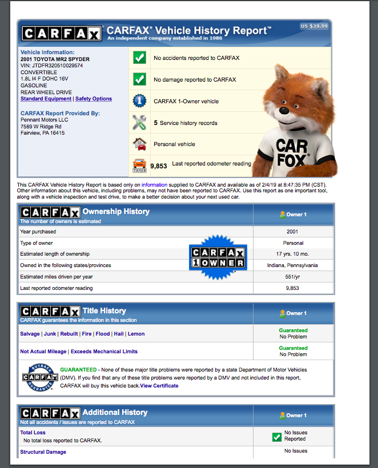Click the 'Type of owner' row label

(x=37, y=243)
